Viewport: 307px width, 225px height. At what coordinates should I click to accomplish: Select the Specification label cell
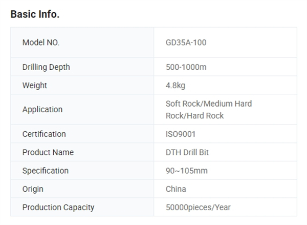[82, 171]
